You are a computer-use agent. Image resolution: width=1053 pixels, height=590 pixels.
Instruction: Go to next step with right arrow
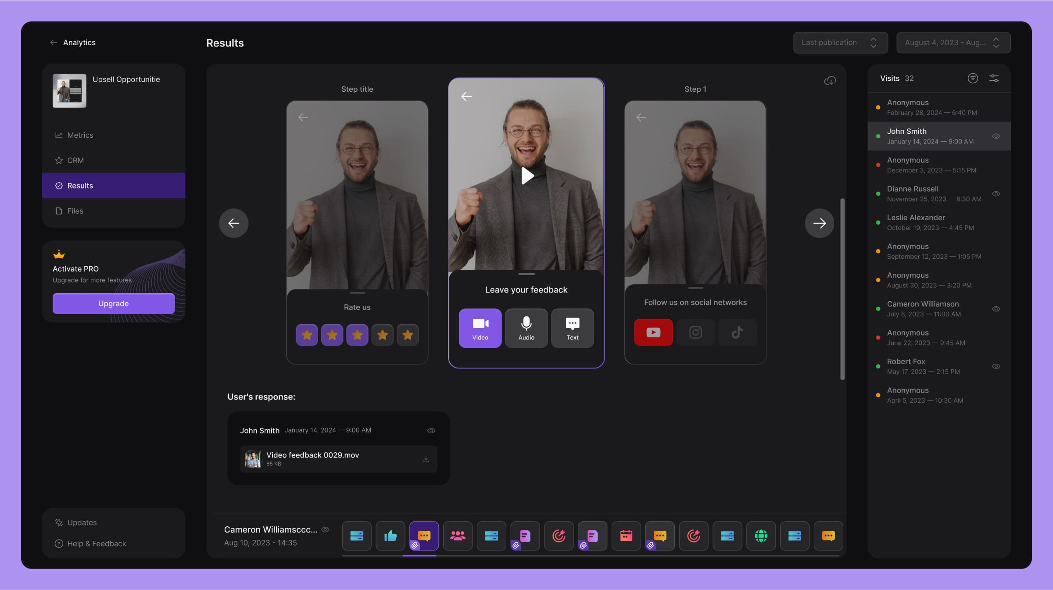click(x=819, y=223)
